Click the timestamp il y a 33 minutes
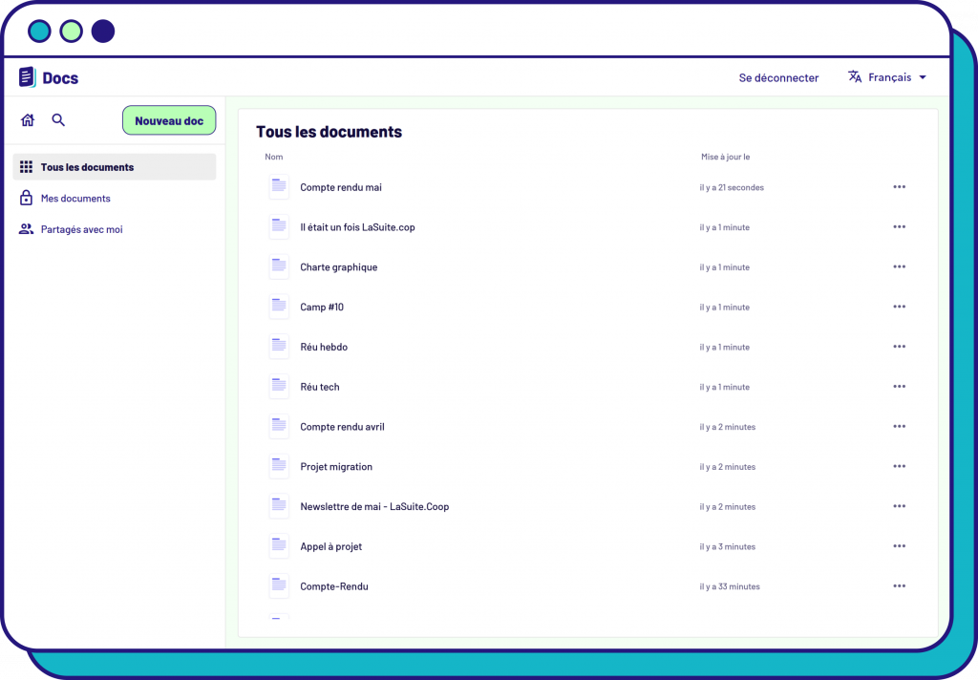Screen dimensions: 978x680 (730, 586)
